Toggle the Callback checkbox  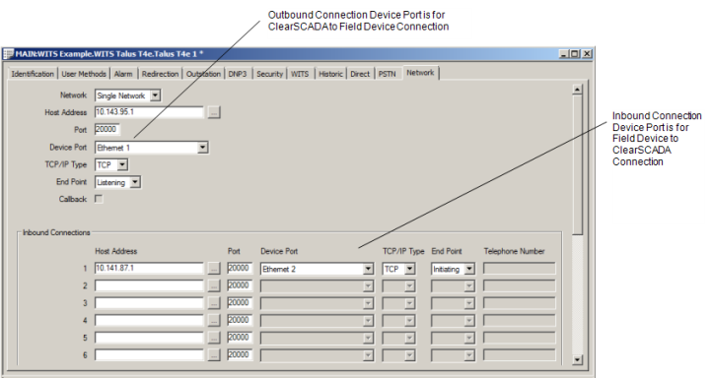99,199
